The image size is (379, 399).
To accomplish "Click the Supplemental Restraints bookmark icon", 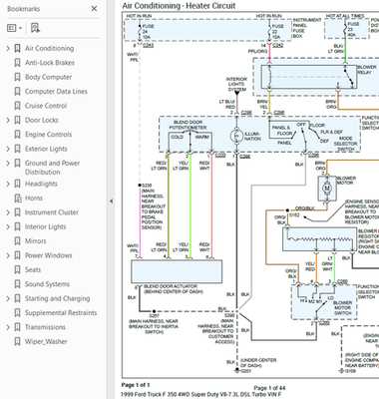I will click(17, 313).
